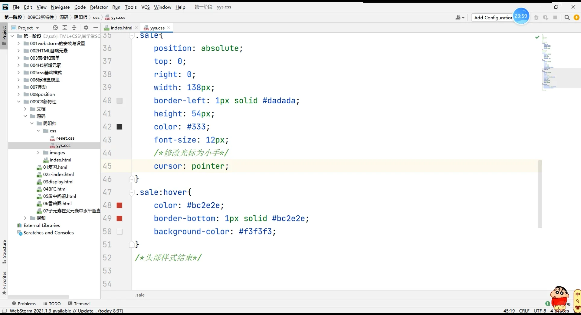
Task: Expand All items in Project tree
Action: coord(65,28)
